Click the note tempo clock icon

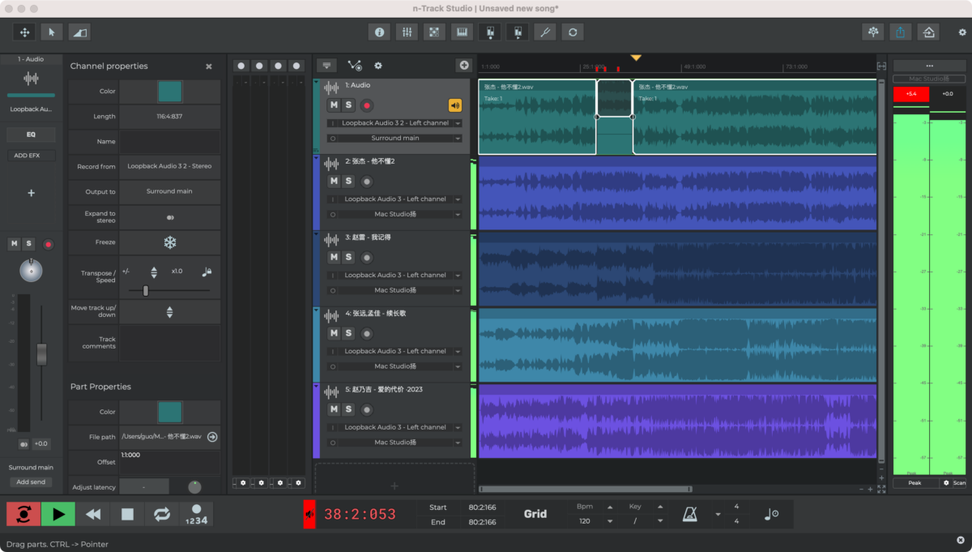tap(771, 514)
